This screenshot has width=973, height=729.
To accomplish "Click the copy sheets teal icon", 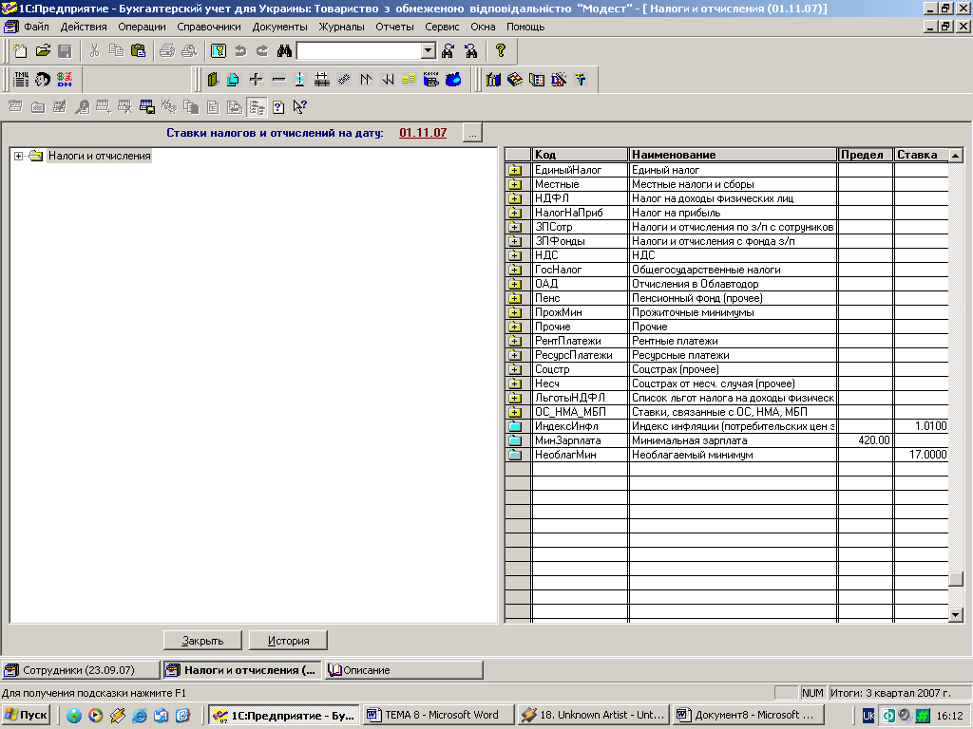I will pyautogui.click(x=234, y=80).
